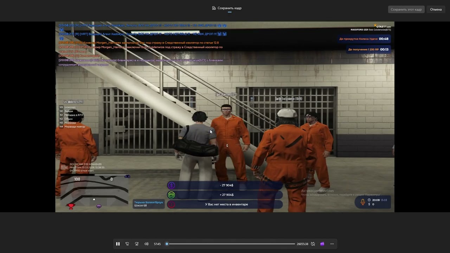This screenshot has height=253, width=450.
Task: Click the Посадка в КПЗ bind entry
Action: [71, 115]
